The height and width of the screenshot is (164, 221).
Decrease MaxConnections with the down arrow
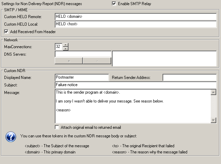[x=66, y=49]
